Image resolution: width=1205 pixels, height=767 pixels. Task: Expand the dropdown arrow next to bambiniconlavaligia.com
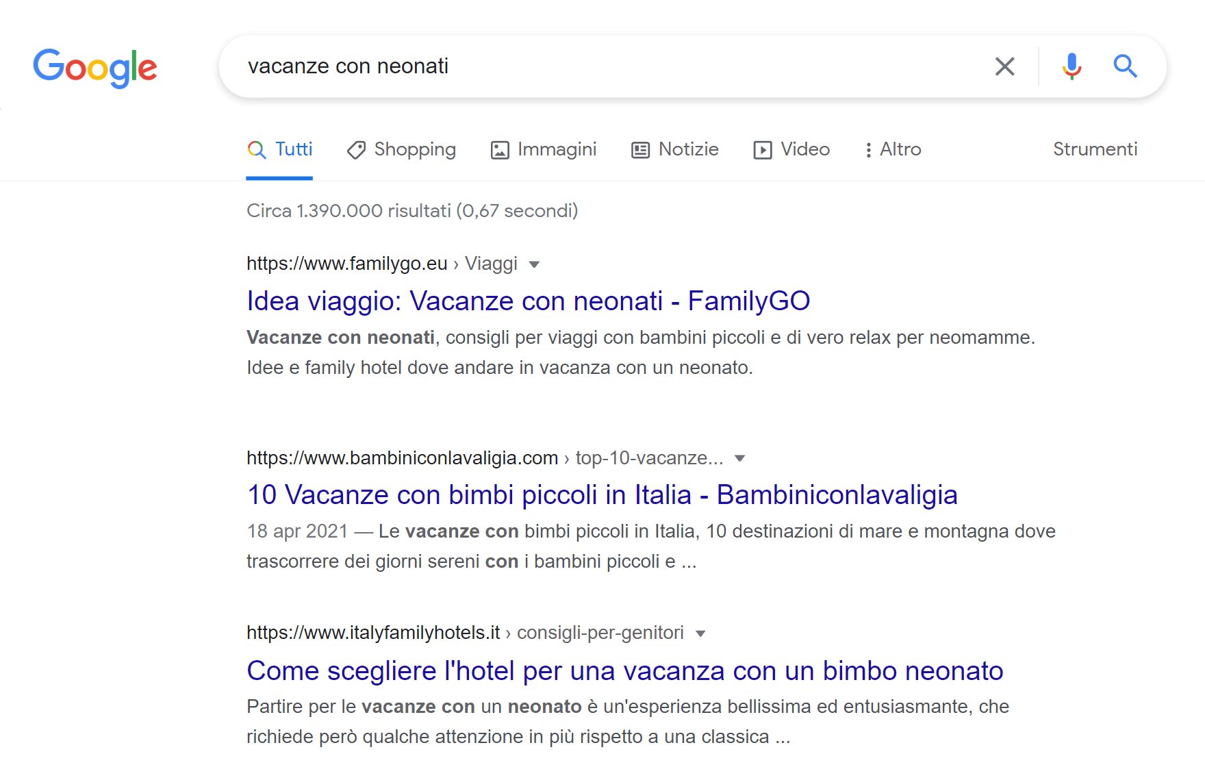(x=739, y=458)
